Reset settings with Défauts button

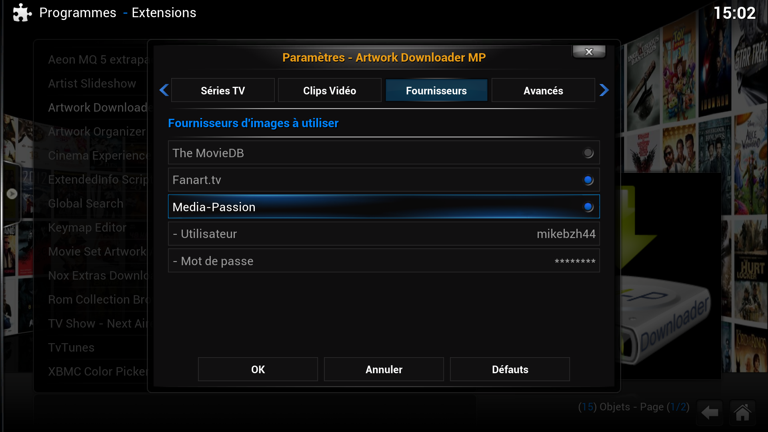[x=510, y=369]
